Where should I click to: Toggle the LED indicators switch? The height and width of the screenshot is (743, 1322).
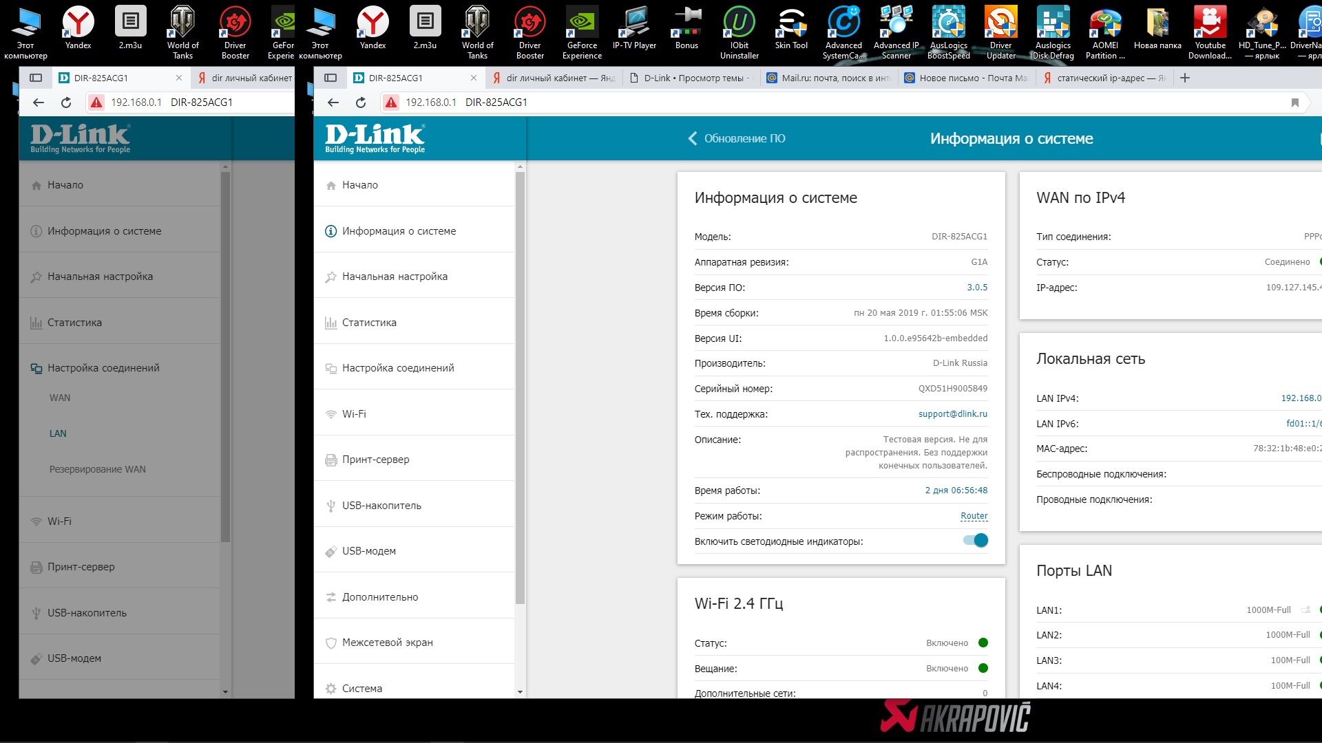976,541
